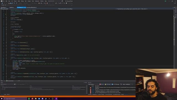
Task: Open the Analyze menu
Action: (29, 1)
